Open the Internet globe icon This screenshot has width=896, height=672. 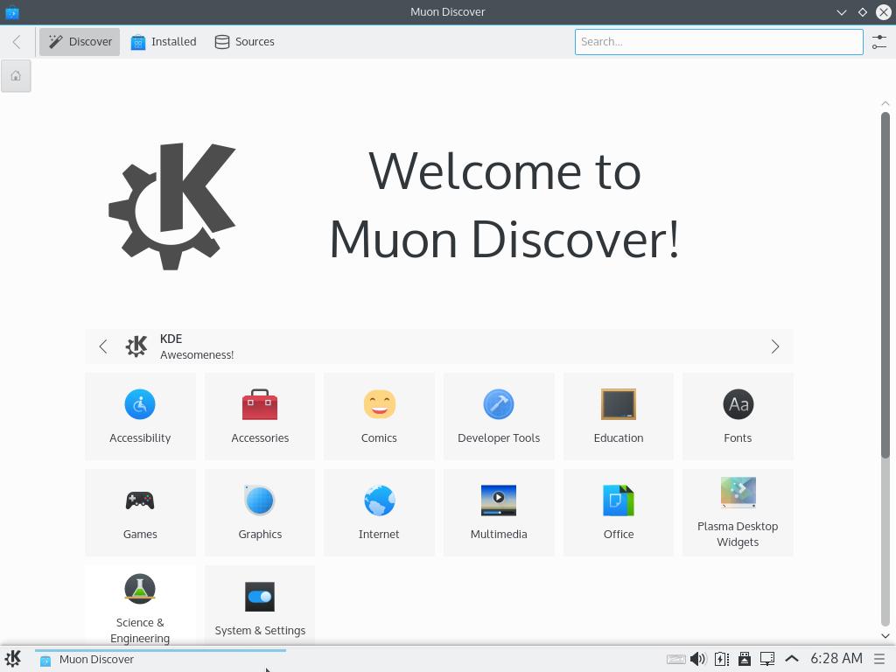(380, 500)
